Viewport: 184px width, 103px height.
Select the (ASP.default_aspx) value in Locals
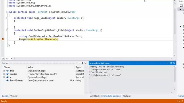(37, 71)
